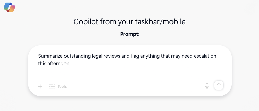
Task: Send the prompt with the arrow button
Action: 219,85
